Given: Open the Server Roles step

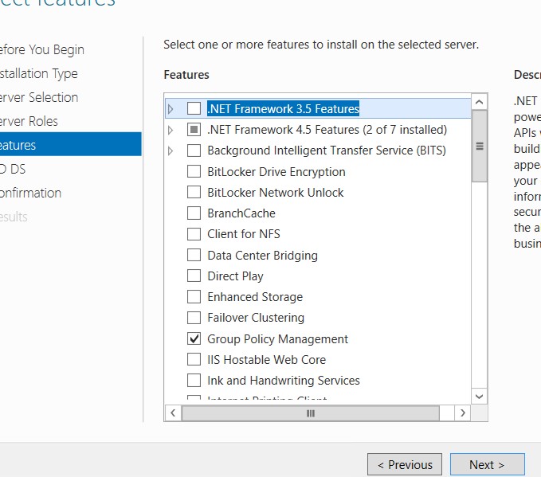Looking at the screenshot, I should click(x=29, y=121).
